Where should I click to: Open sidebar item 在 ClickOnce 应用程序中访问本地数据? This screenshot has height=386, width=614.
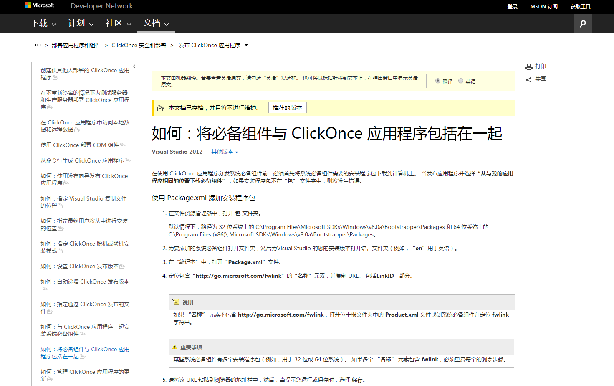(85, 126)
